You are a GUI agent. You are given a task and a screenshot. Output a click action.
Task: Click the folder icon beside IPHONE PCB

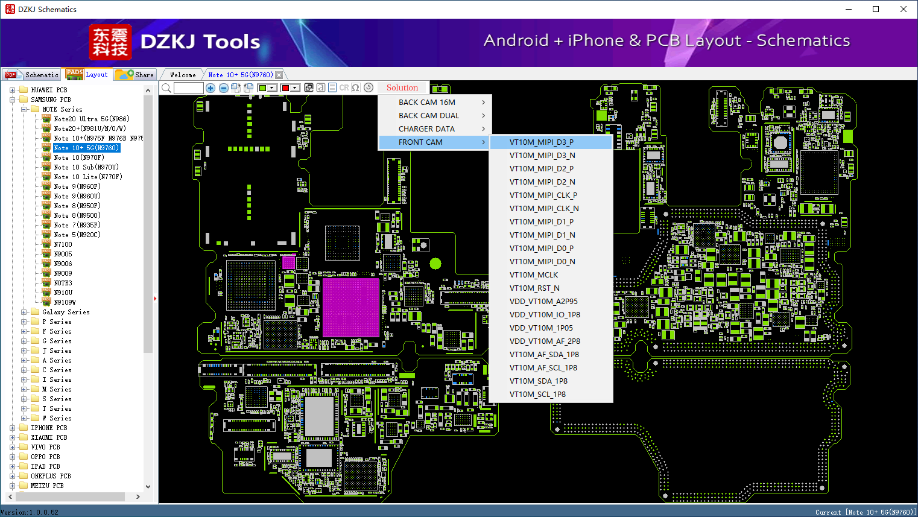[x=24, y=428]
